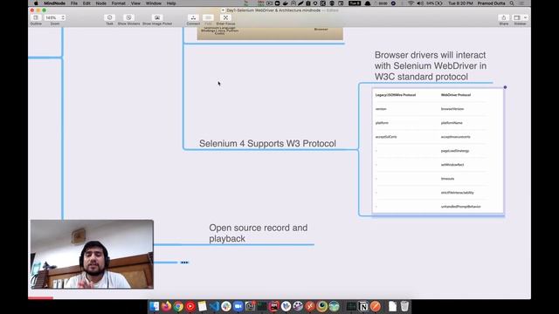Open the Trash in the Dock
559x314 pixels.
coord(404,306)
